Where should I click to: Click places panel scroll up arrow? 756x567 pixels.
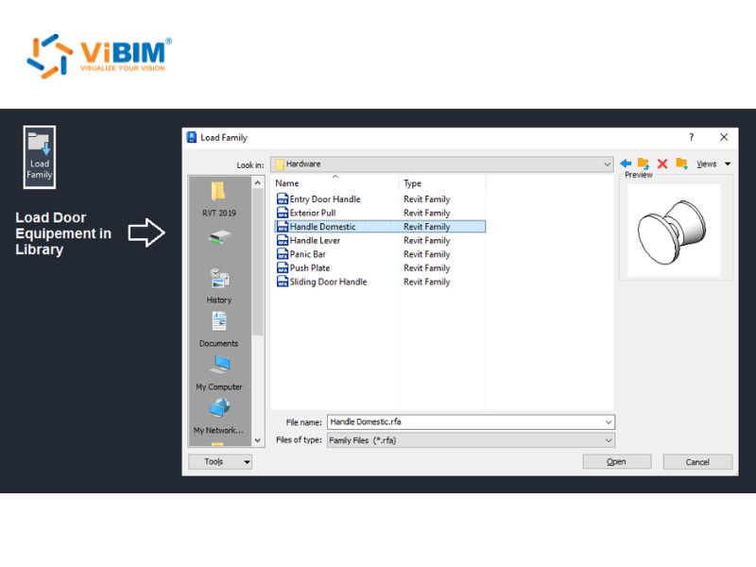[x=257, y=182]
